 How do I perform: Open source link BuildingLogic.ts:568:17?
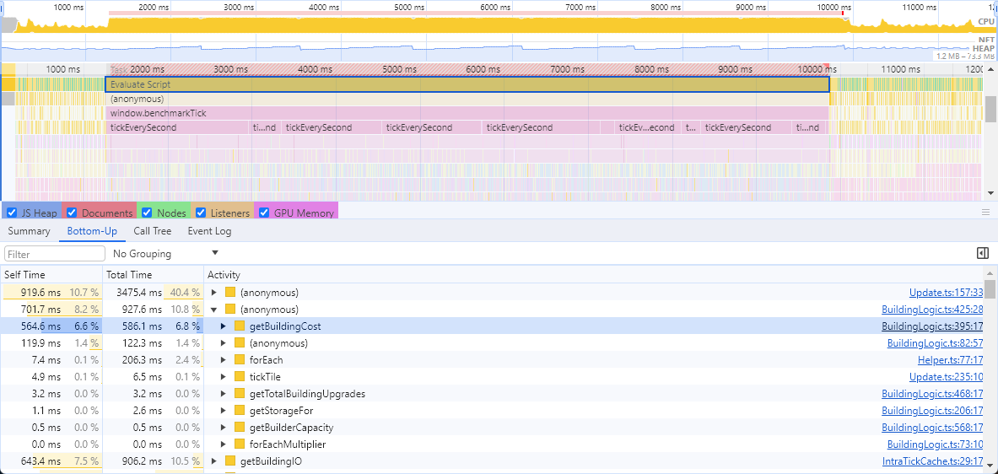click(932, 428)
